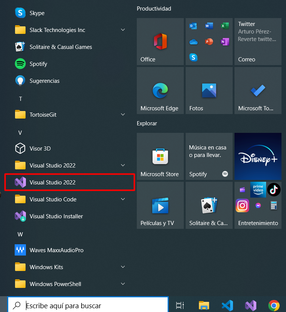
Task: Open Waves MaxxAudioPro
Action: pos(56,250)
